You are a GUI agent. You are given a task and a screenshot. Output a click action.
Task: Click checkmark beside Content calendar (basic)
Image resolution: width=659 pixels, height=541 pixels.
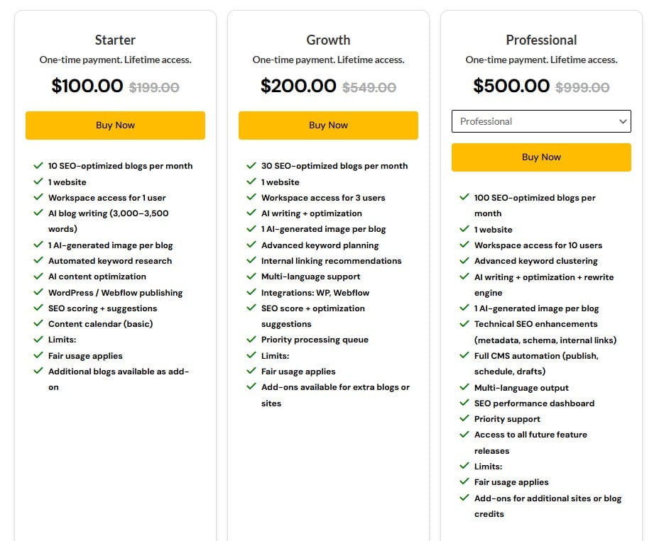[38, 323]
